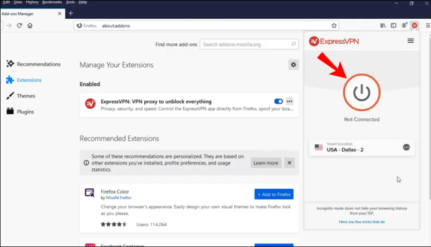
Task: Open ExpressVPN extension more options menu
Action: point(289,101)
